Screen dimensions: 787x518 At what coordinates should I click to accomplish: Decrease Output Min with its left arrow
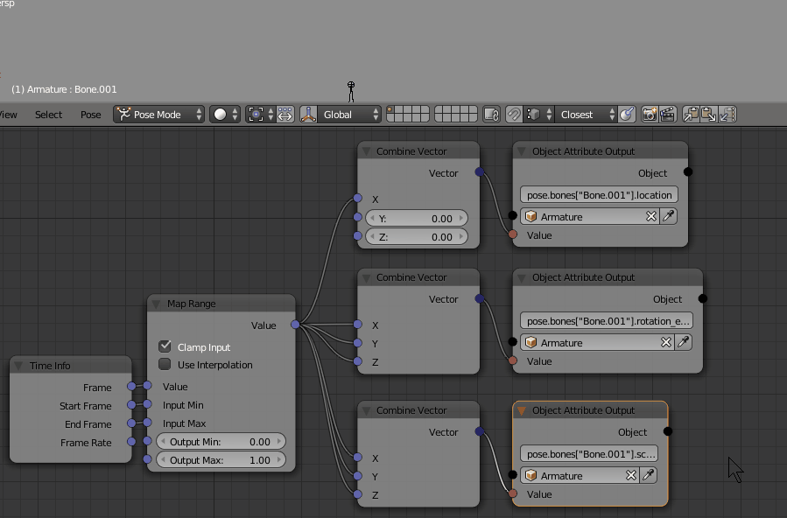pyautogui.click(x=163, y=441)
